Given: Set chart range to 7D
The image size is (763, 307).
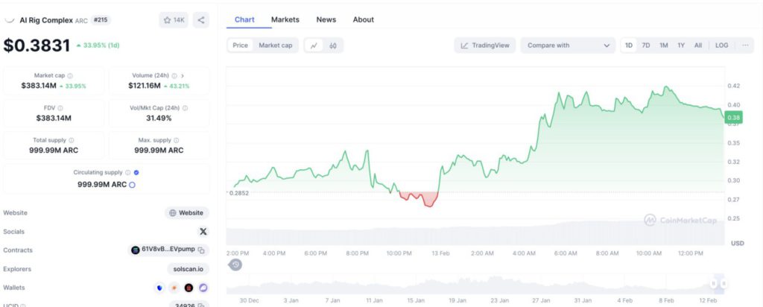Looking at the screenshot, I should tap(646, 45).
